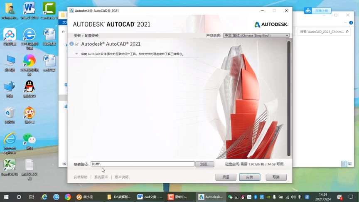Switch Explorer to large icons view
This screenshot has height=202, width=359.
(350, 164)
